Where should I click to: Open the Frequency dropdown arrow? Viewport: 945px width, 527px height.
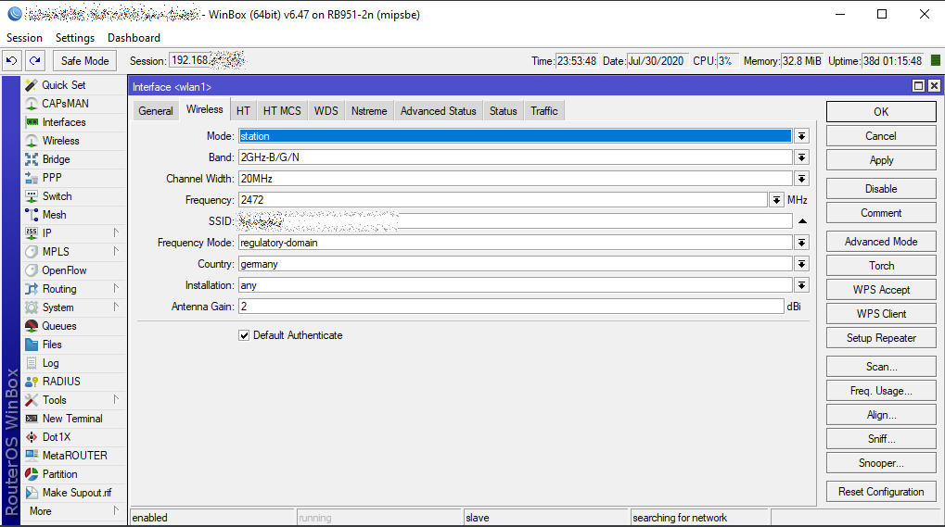click(x=776, y=200)
